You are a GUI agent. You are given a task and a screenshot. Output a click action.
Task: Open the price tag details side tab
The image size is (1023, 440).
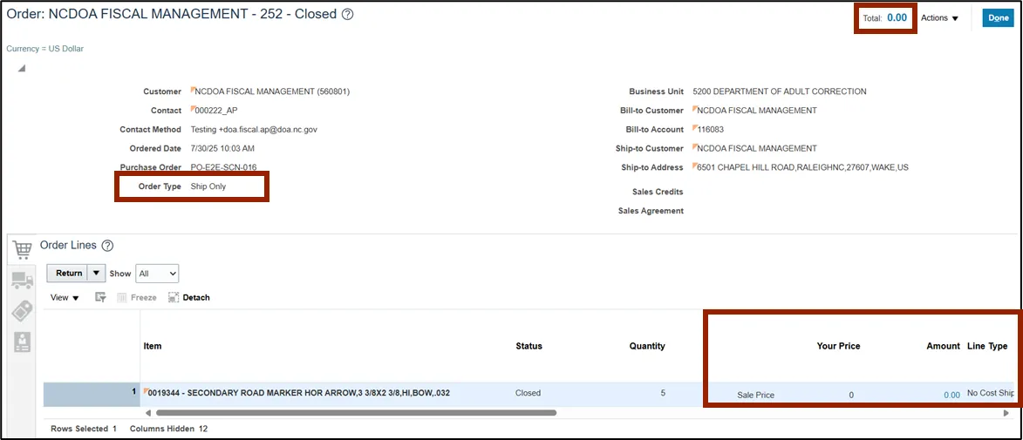(x=22, y=311)
